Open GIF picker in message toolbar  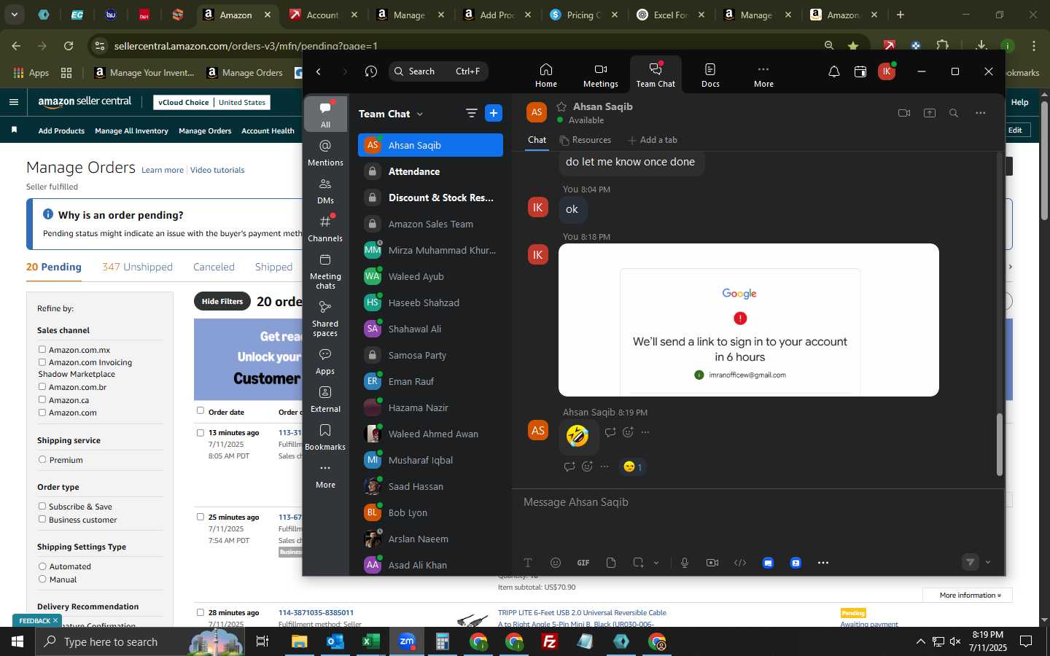(583, 563)
